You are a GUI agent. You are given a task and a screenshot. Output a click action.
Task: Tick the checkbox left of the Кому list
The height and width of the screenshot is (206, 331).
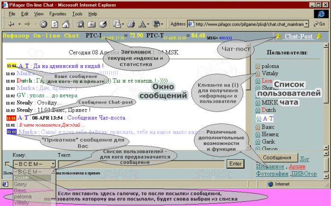point(7,164)
